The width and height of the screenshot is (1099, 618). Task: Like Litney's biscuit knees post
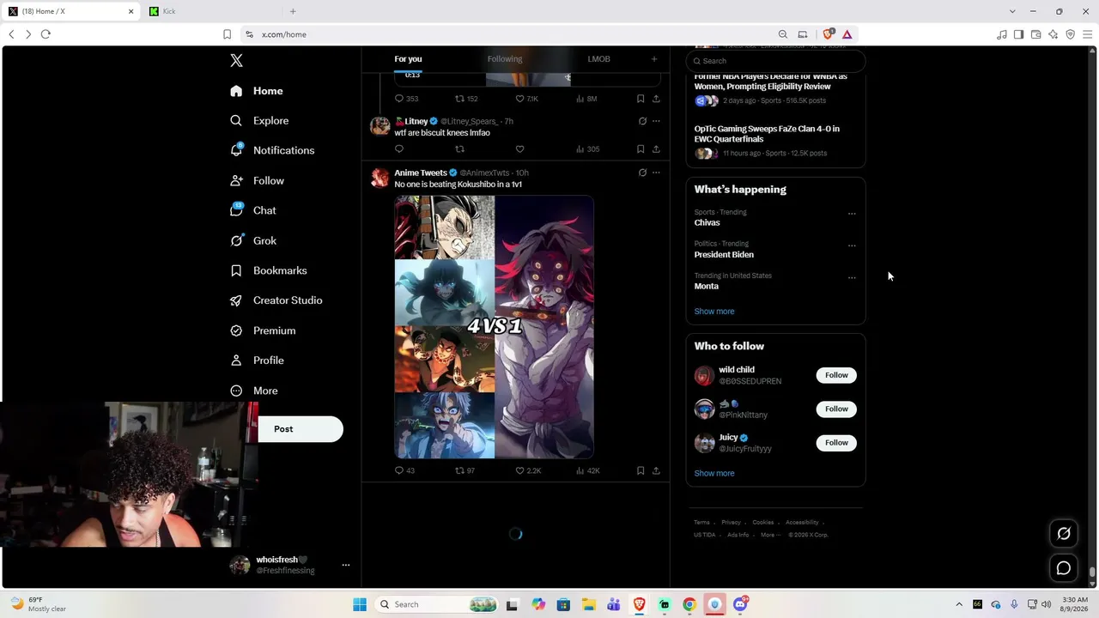pyautogui.click(x=519, y=149)
